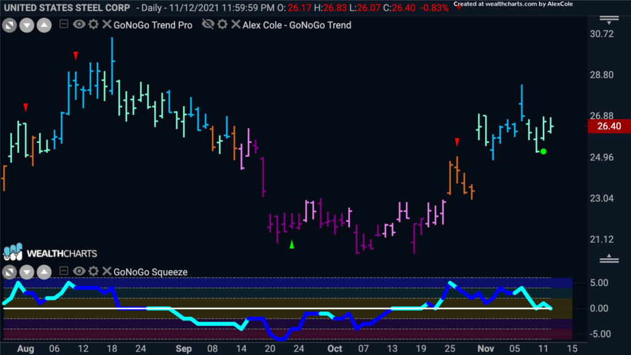Show the hidden Alex Cole GoNoGo Trend indicator
The width and height of the screenshot is (631, 355).
(208, 25)
